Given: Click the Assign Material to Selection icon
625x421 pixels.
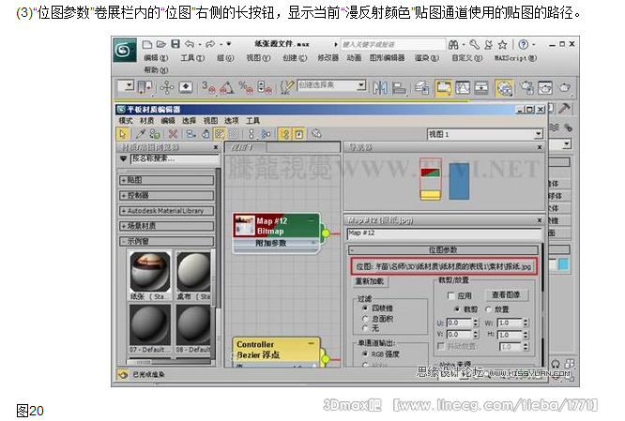Looking at the screenshot, I should coord(155,134).
